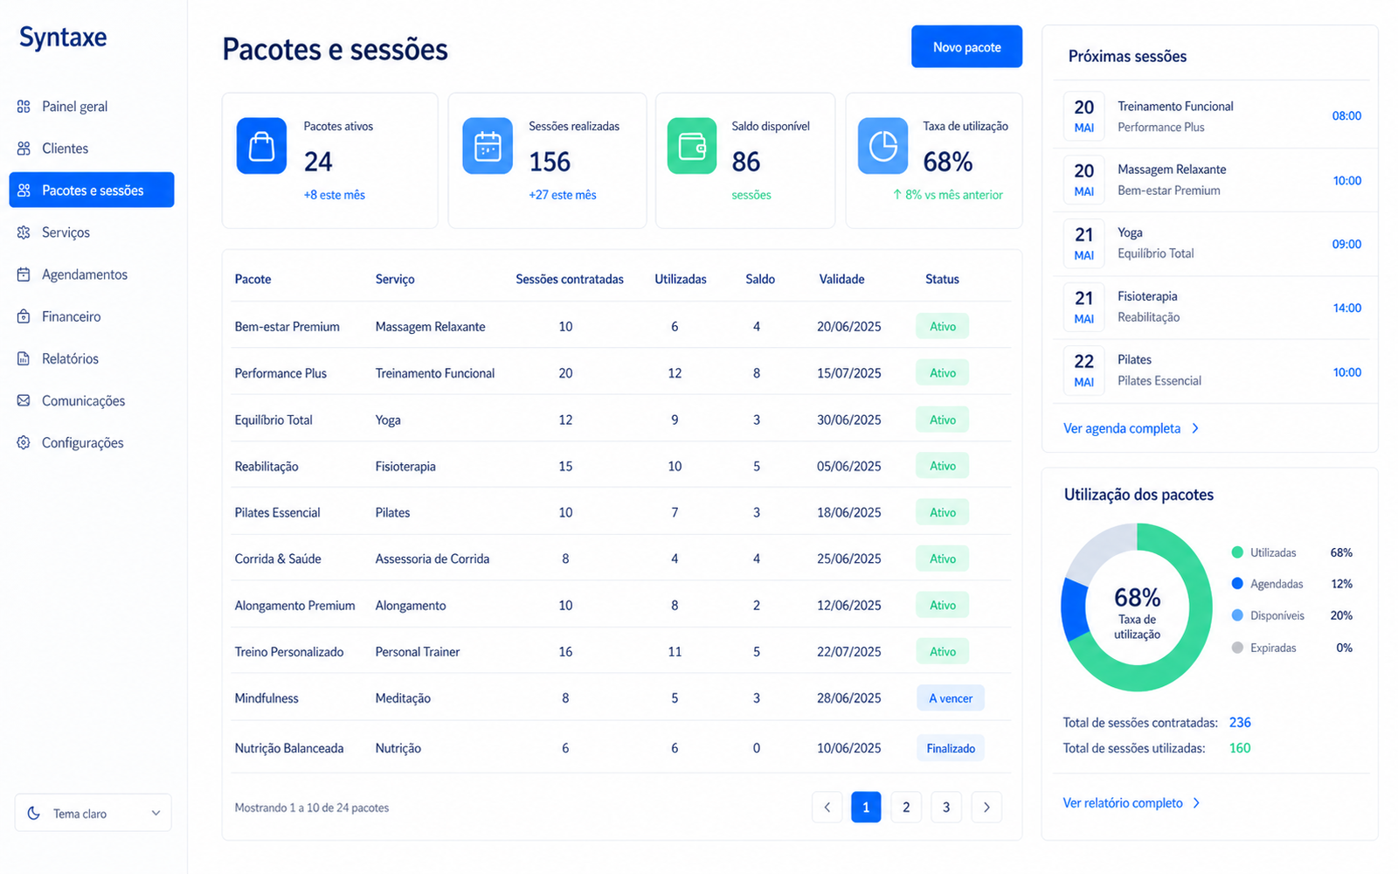Click the Saldo disponível wallet icon
Screen dimensions: 1398x874
click(692, 146)
